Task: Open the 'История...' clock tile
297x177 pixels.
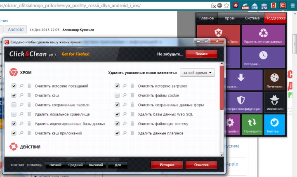Action: [x=263, y=57]
